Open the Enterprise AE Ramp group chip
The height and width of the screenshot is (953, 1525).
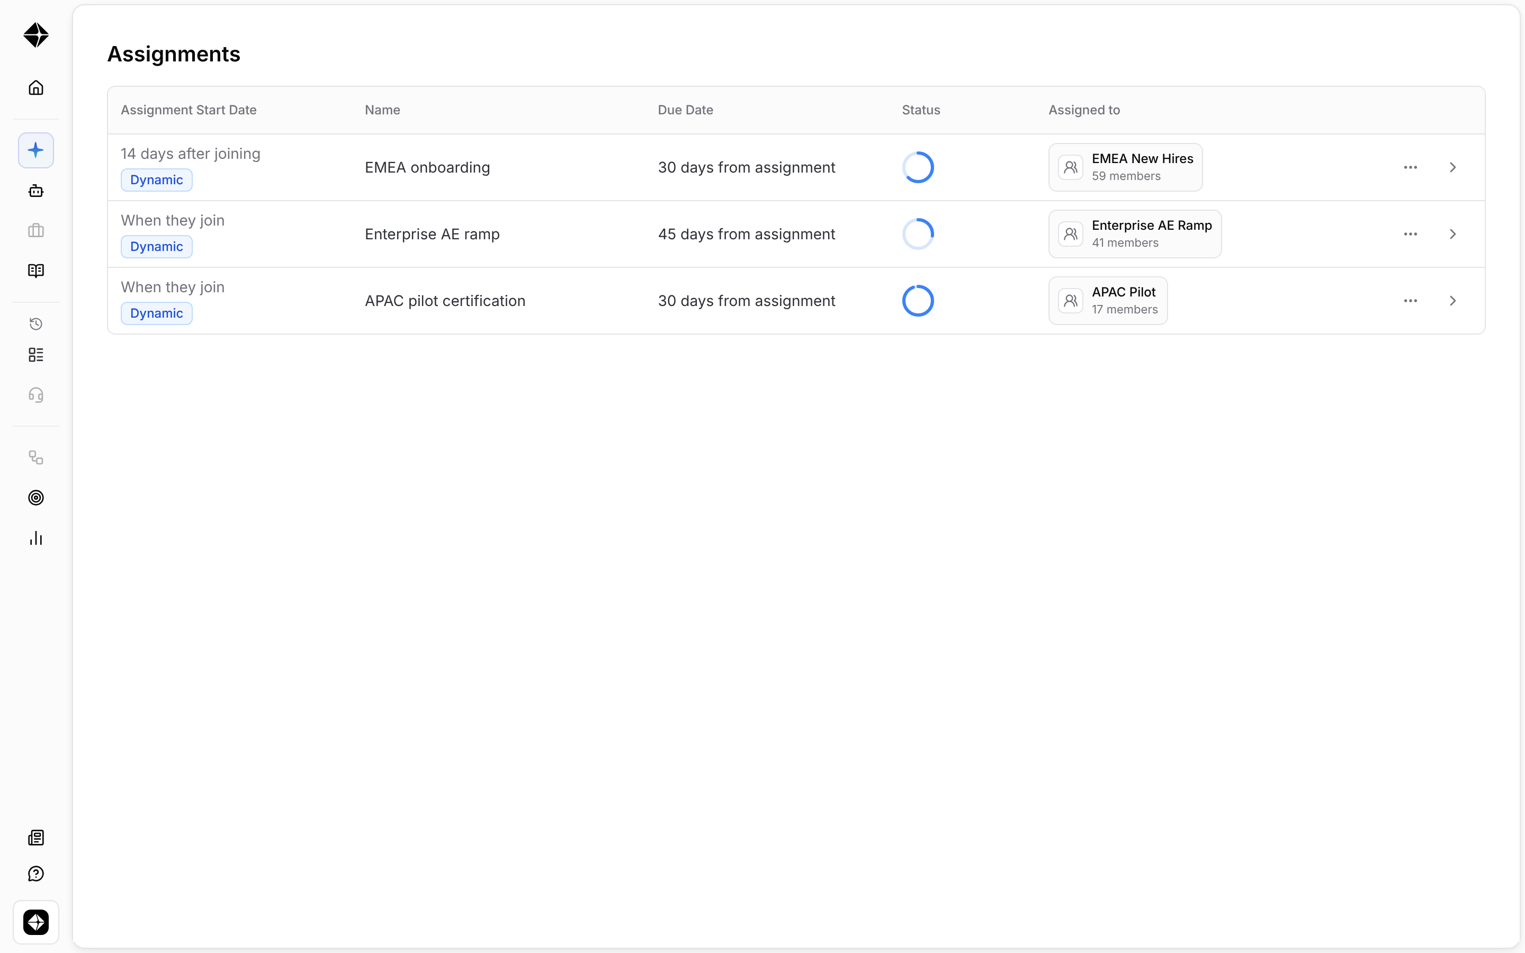coord(1134,235)
